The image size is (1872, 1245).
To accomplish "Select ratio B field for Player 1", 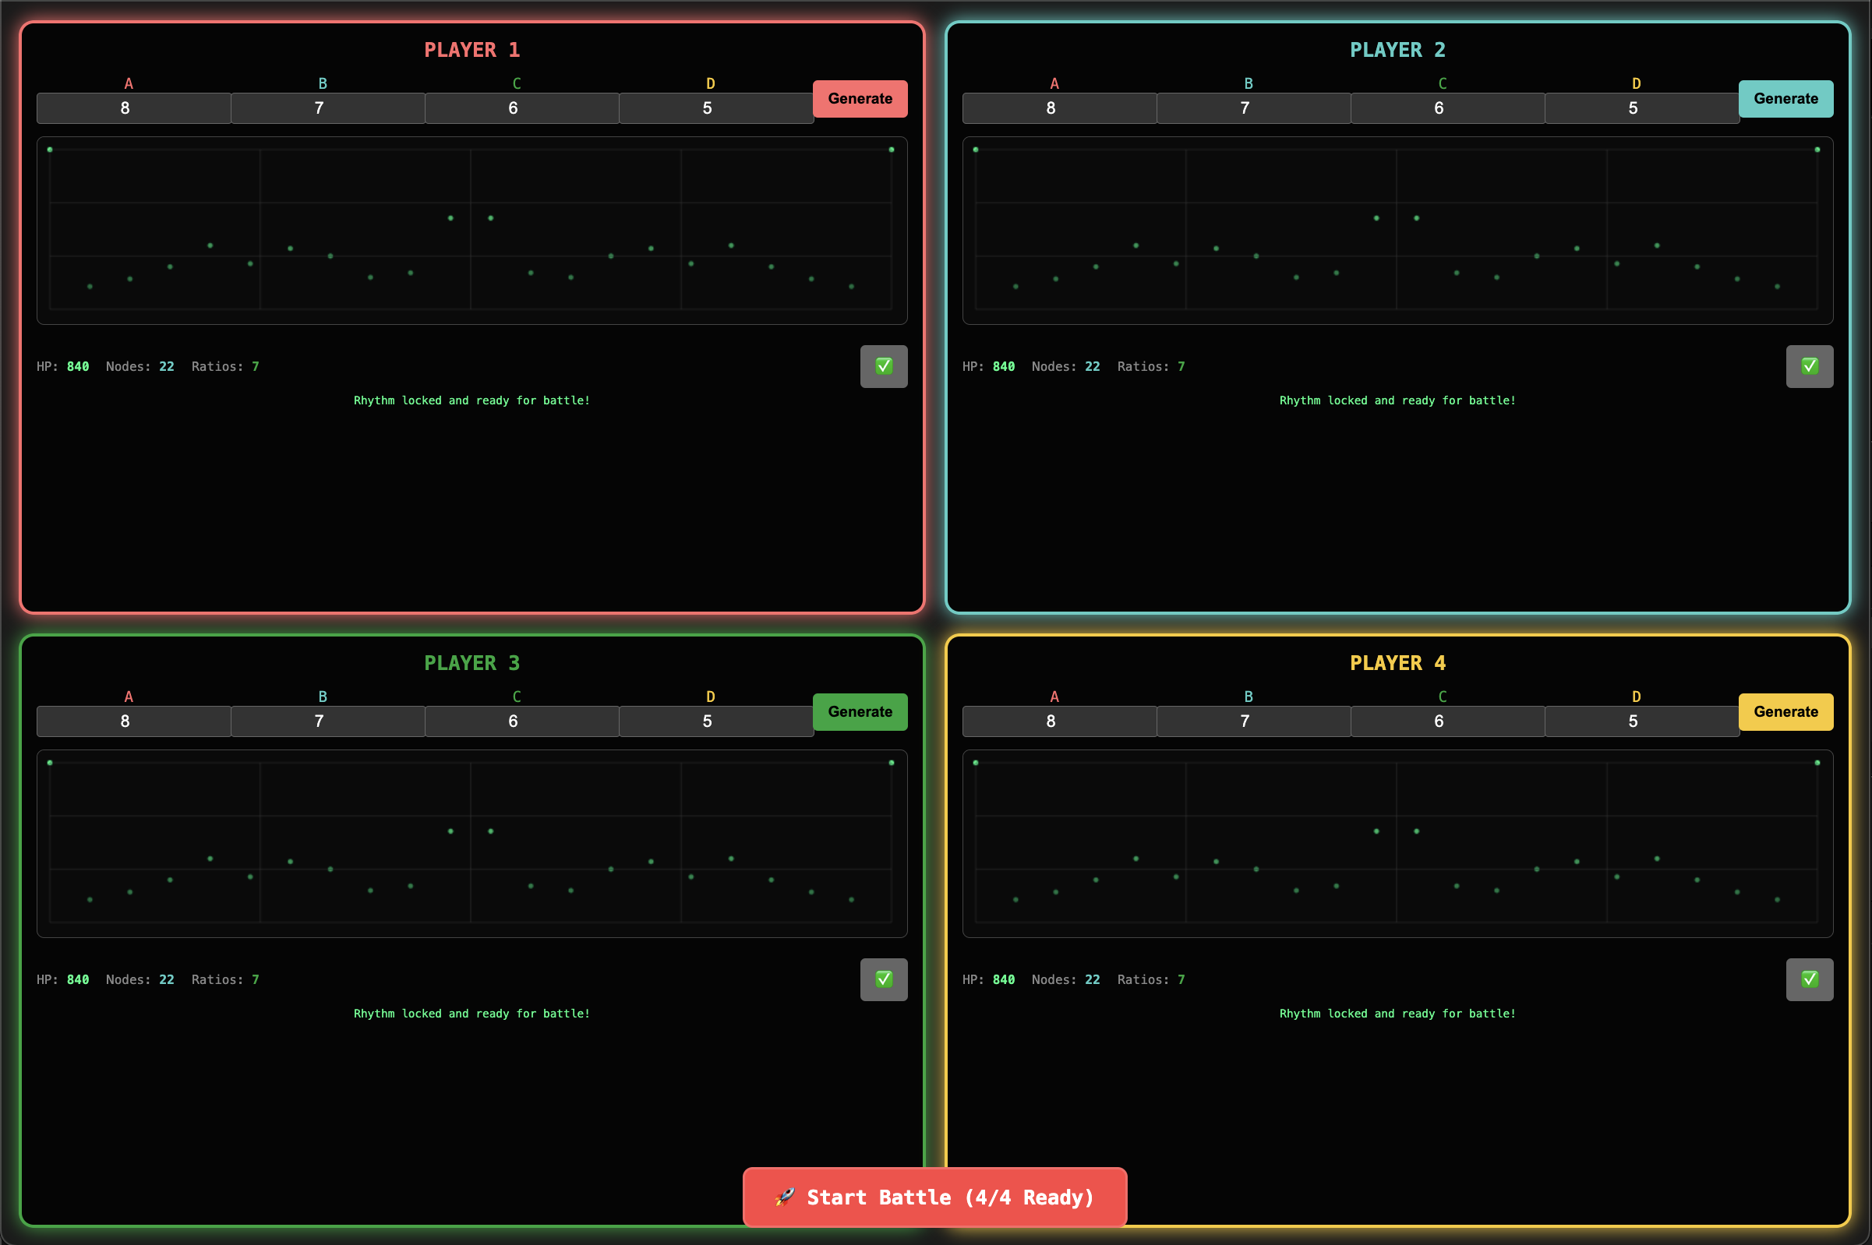I will tap(327, 108).
